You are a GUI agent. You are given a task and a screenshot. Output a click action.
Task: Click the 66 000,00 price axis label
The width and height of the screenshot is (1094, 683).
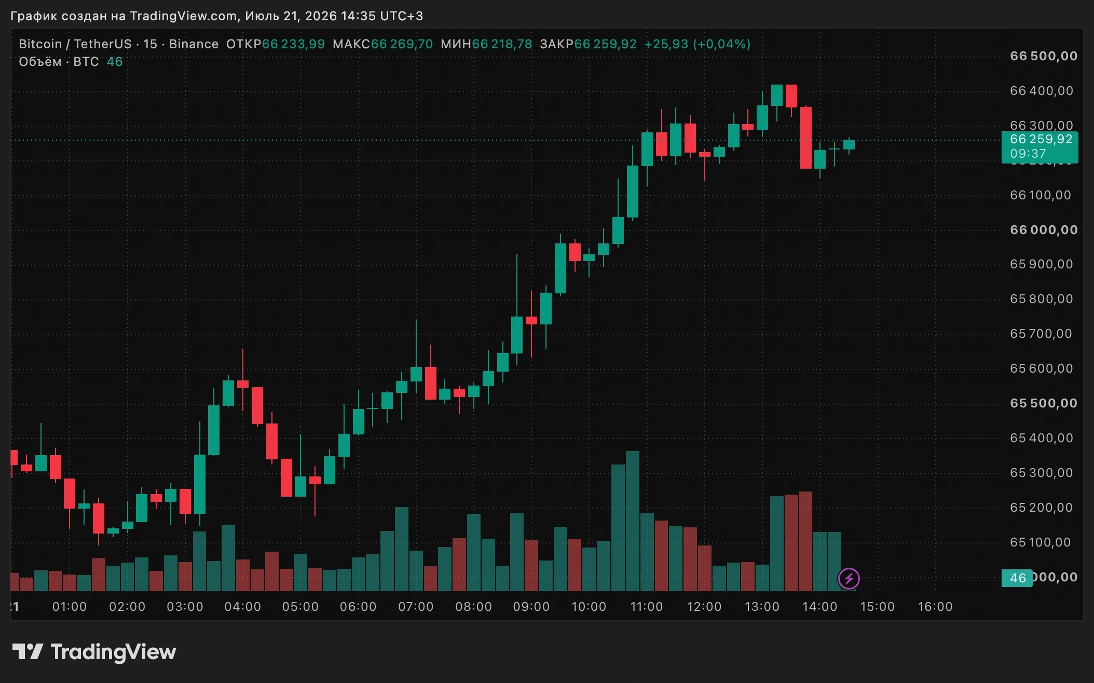click(x=1044, y=230)
